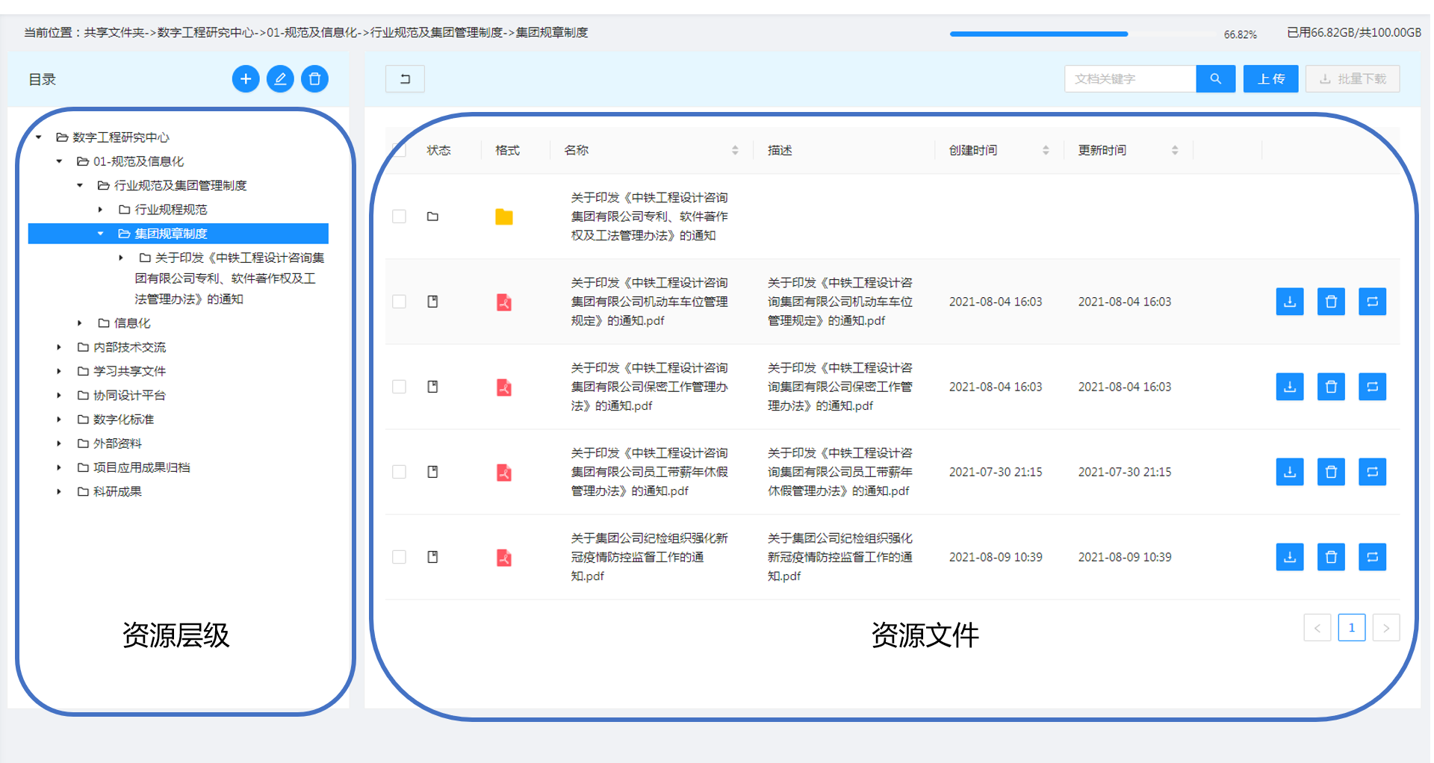The height and width of the screenshot is (763, 1434).
Task: Delete the 保密工作管理办法 PDF file
Action: click(1330, 387)
